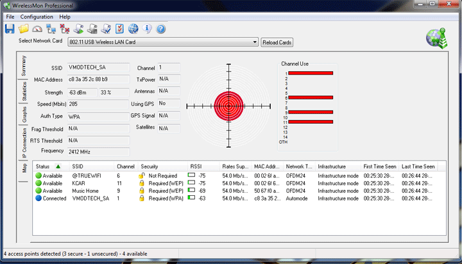Switch to the Summary side tab
The width and height of the screenshot is (462, 264).
point(24,66)
